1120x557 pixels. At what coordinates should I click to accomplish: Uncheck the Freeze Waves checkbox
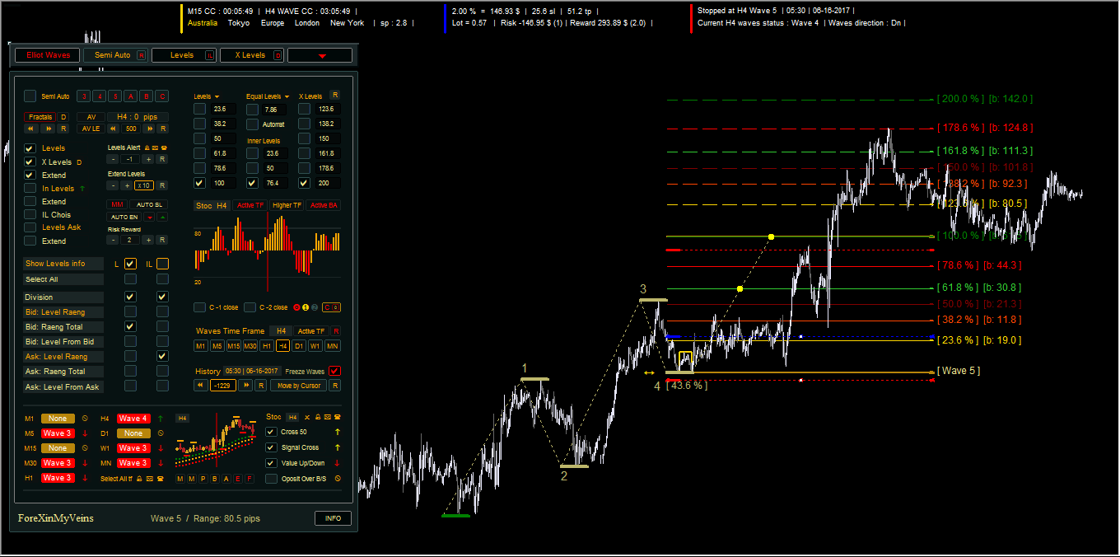[x=334, y=371]
